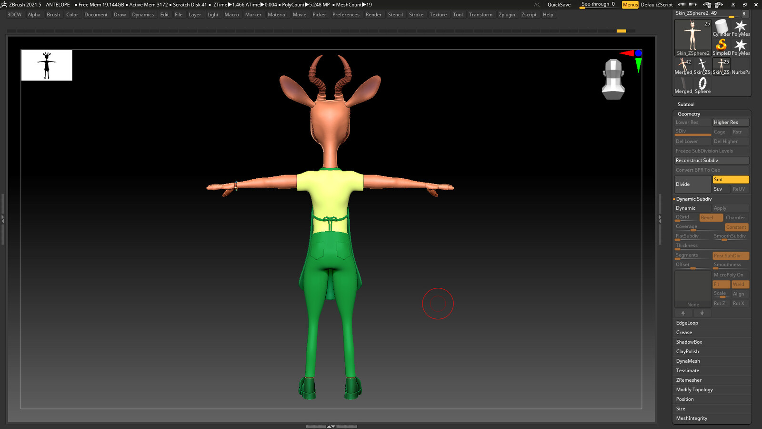Click the ZBrush logo icon
This screenshot has height=429, width=762.
[x=4, y=4]
